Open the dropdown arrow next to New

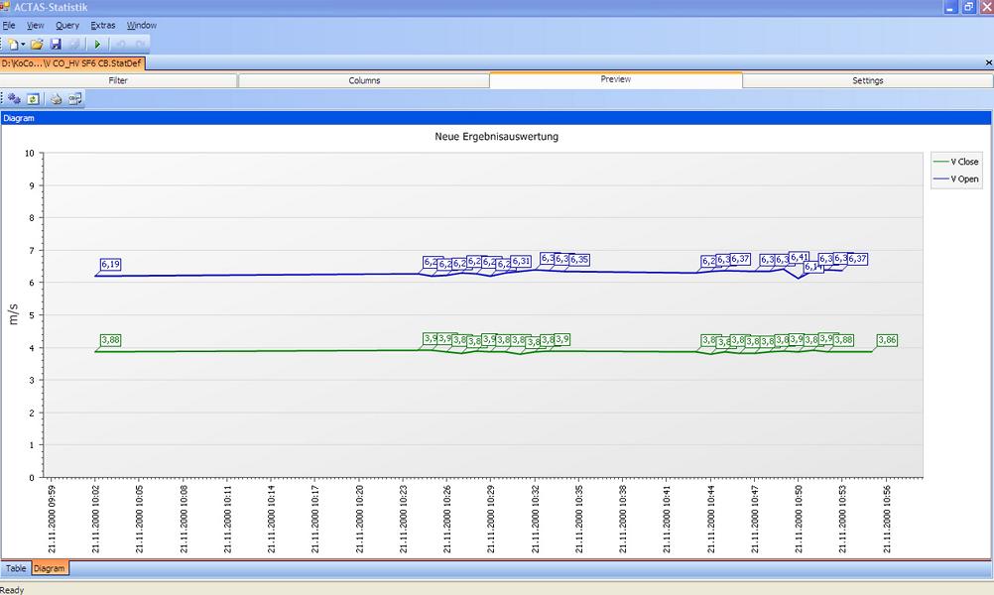[x=23, y=45]
